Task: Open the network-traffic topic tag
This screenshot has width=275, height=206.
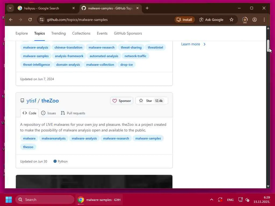Action: [135, 56]
